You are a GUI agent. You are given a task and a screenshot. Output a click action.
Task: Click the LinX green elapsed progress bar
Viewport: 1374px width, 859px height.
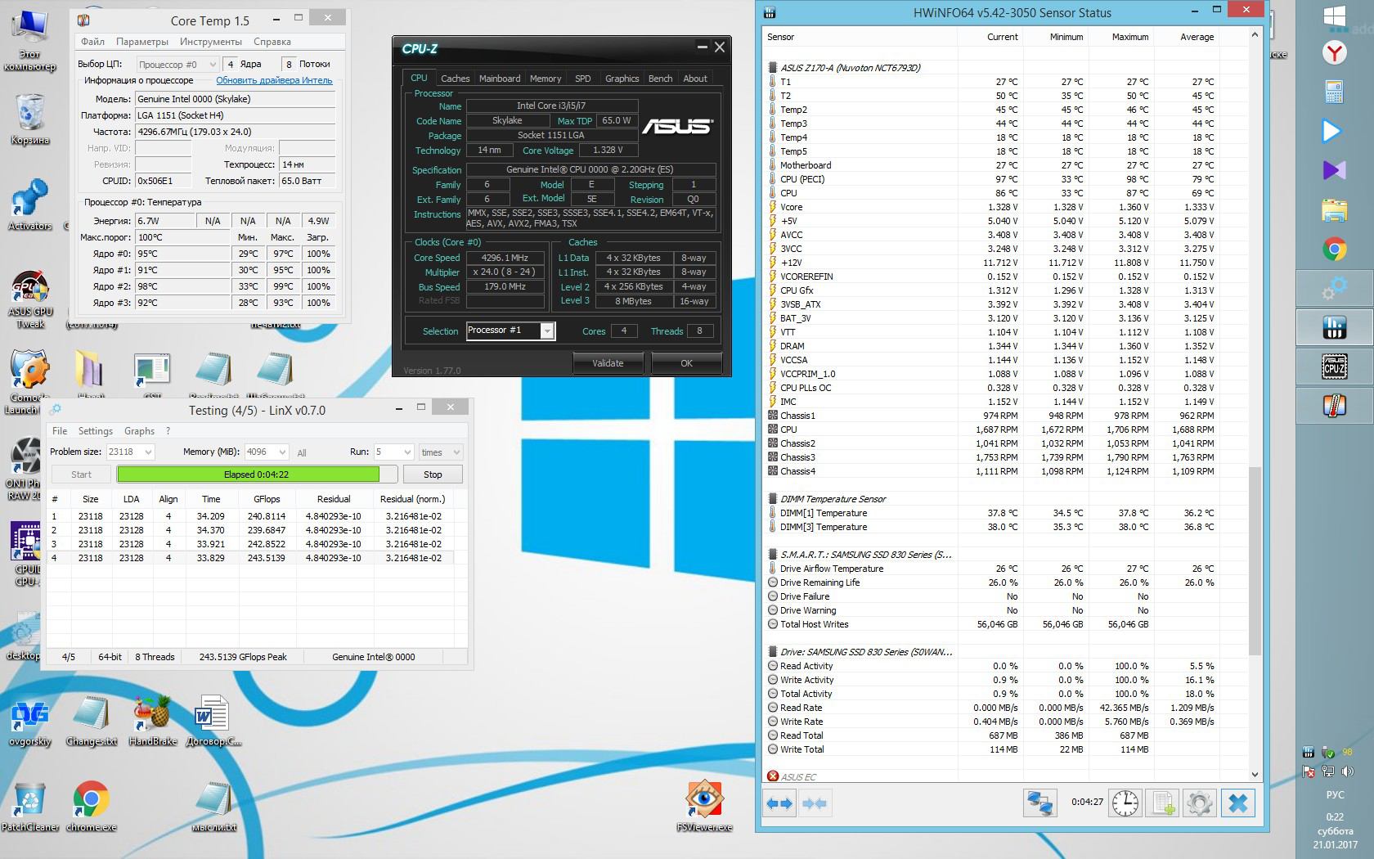[x=257, y=474]
